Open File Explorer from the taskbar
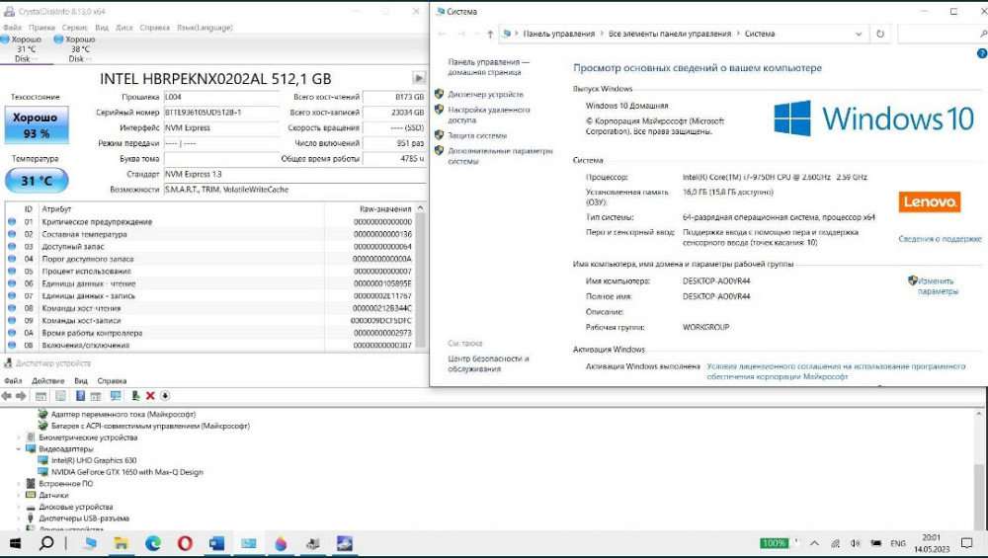988x558 pixels. click(121, 543)
